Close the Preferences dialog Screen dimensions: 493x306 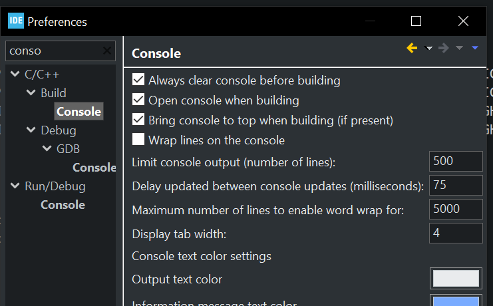[464, 21]
